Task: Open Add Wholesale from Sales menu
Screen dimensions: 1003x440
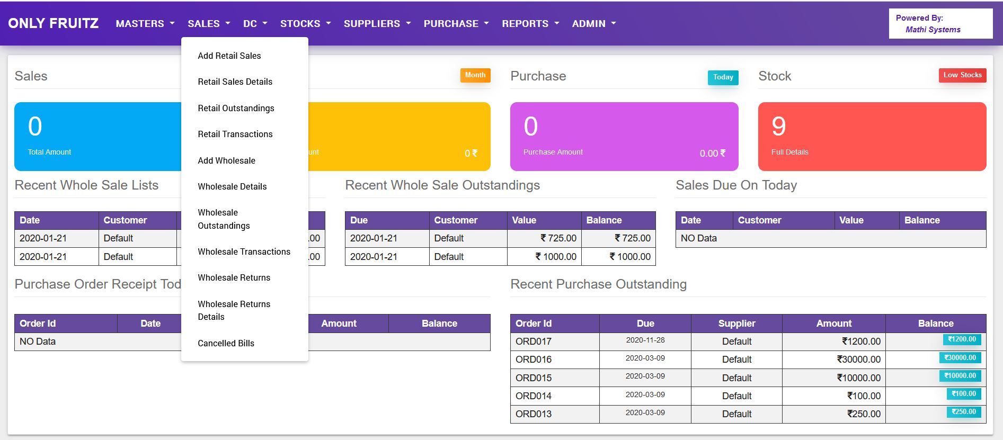Action: [226, 161]
